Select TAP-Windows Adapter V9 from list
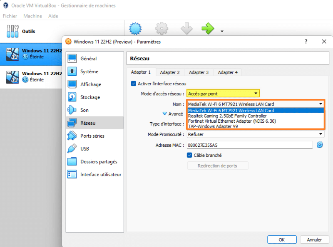Screen dimensions: 333x247 pos(213,126)
